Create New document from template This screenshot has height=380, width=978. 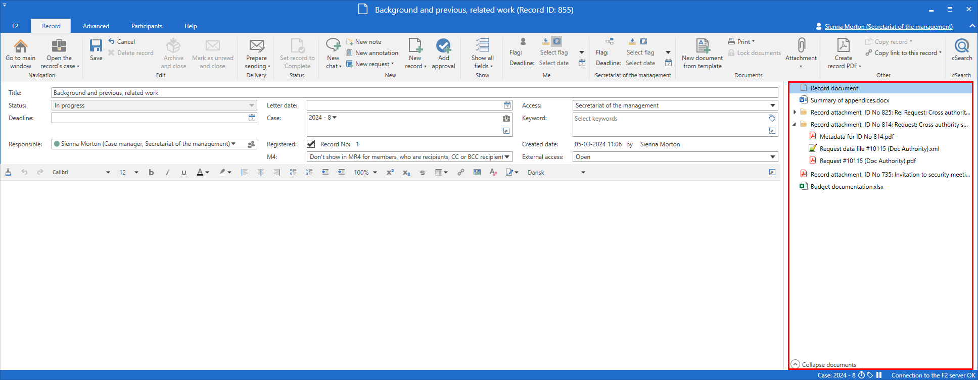tap(702, 54)
